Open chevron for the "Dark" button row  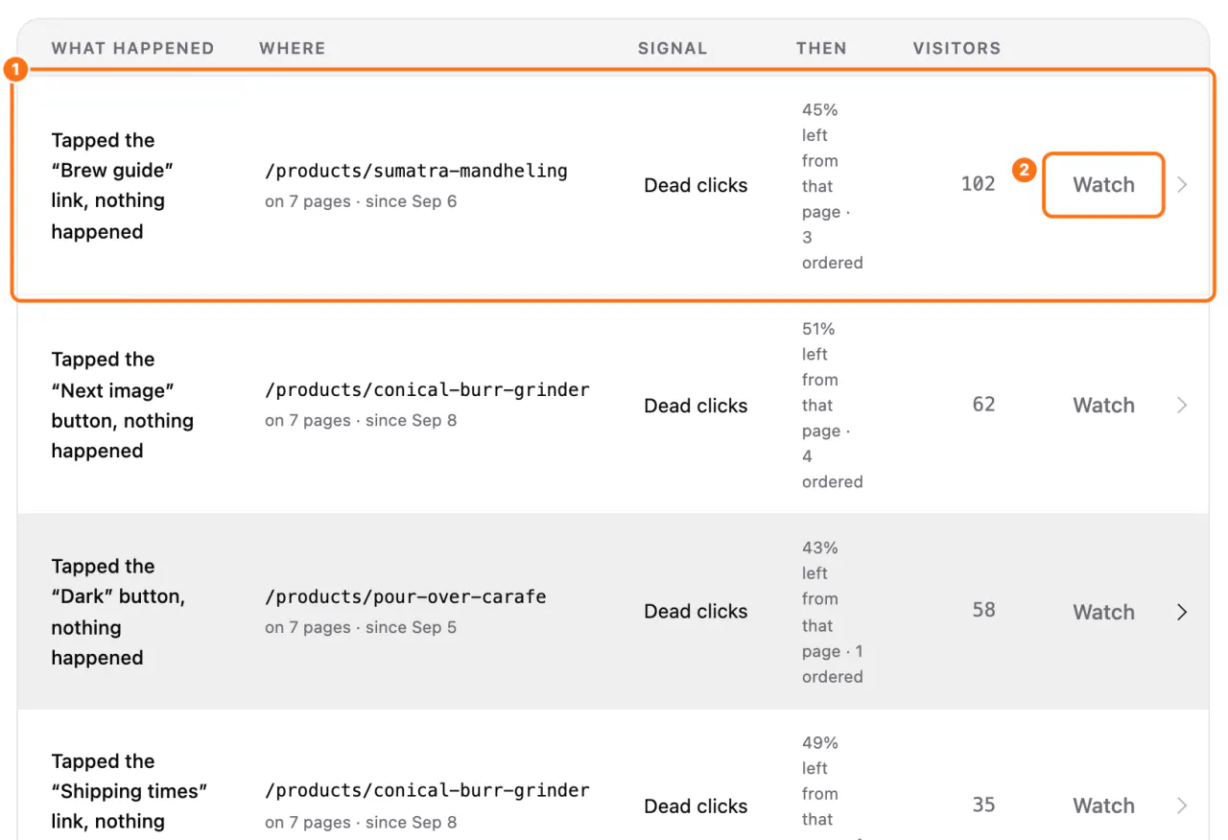(1182, 612)
